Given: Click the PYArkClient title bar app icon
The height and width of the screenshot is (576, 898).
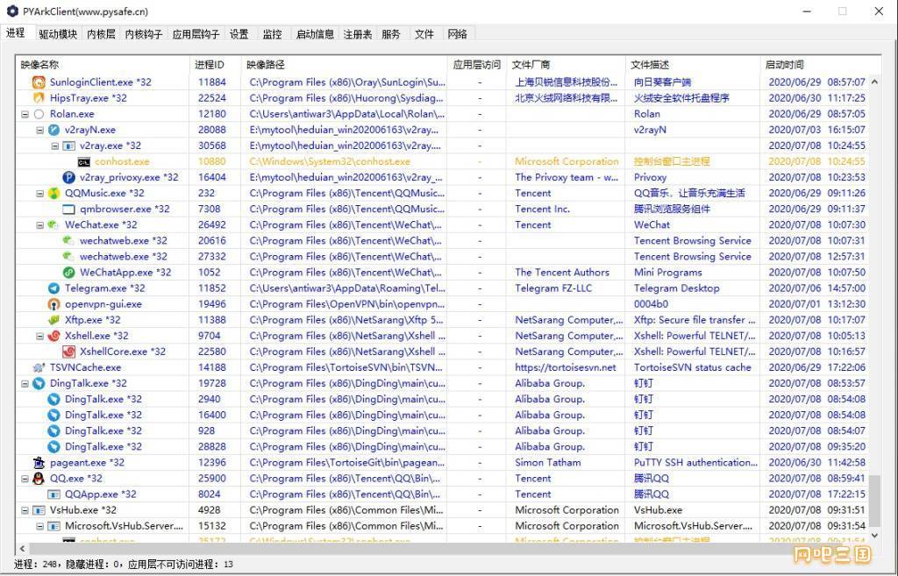Looking at the screenshot, I should coord(12,11).
